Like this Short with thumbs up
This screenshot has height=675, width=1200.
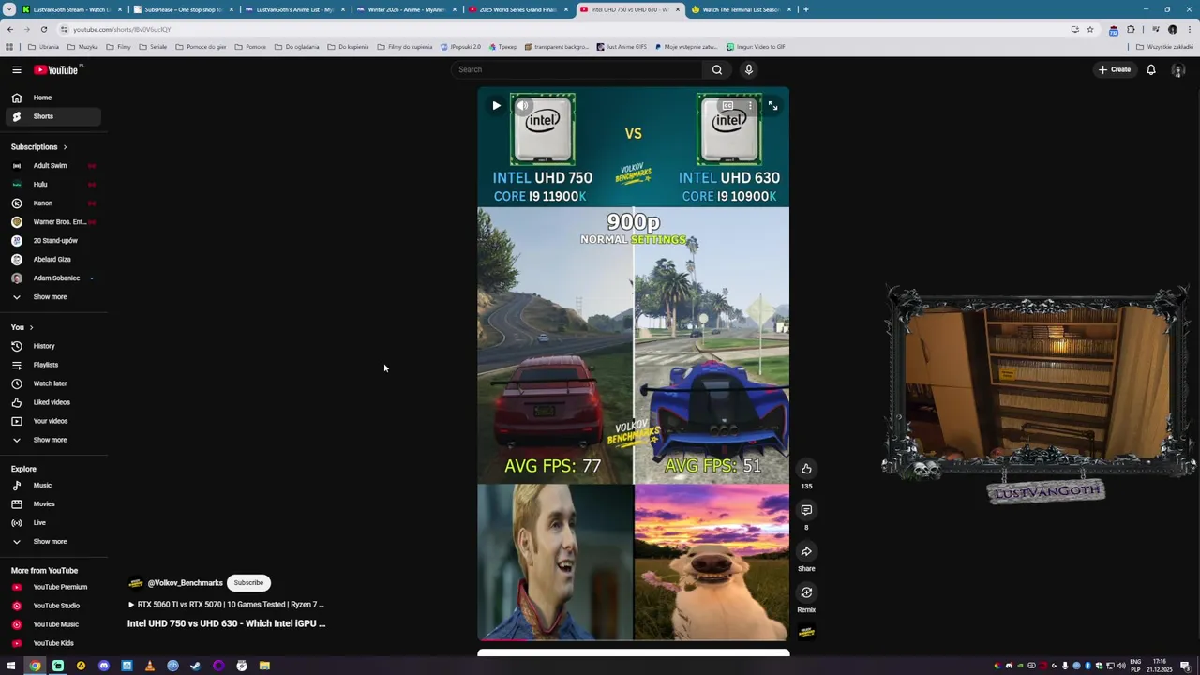coord(806,469)
